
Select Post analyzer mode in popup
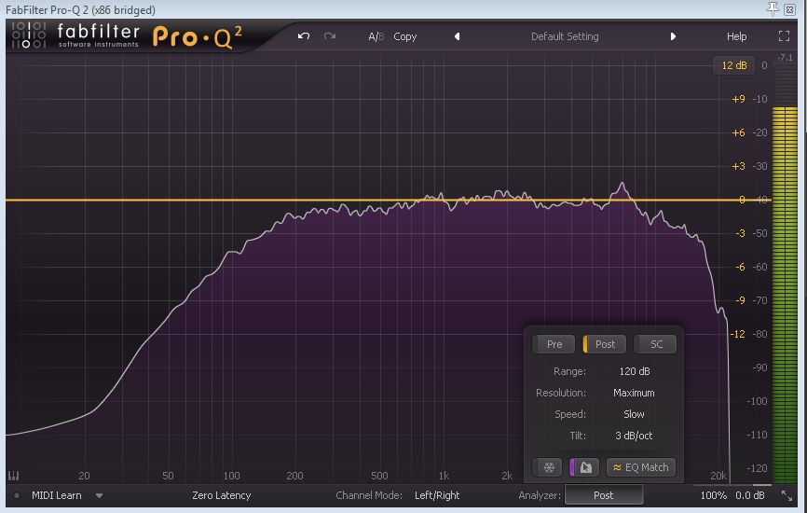(x=604, y=344)
